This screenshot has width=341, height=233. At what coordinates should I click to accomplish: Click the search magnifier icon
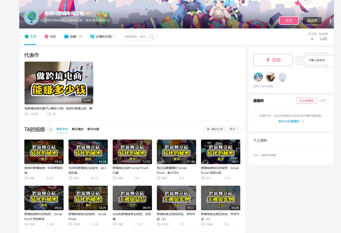(x=151, y=37)
